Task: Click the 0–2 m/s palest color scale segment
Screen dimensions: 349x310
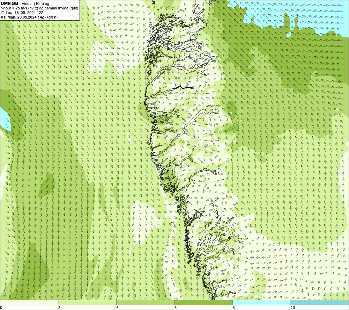Action: [29, 302]
